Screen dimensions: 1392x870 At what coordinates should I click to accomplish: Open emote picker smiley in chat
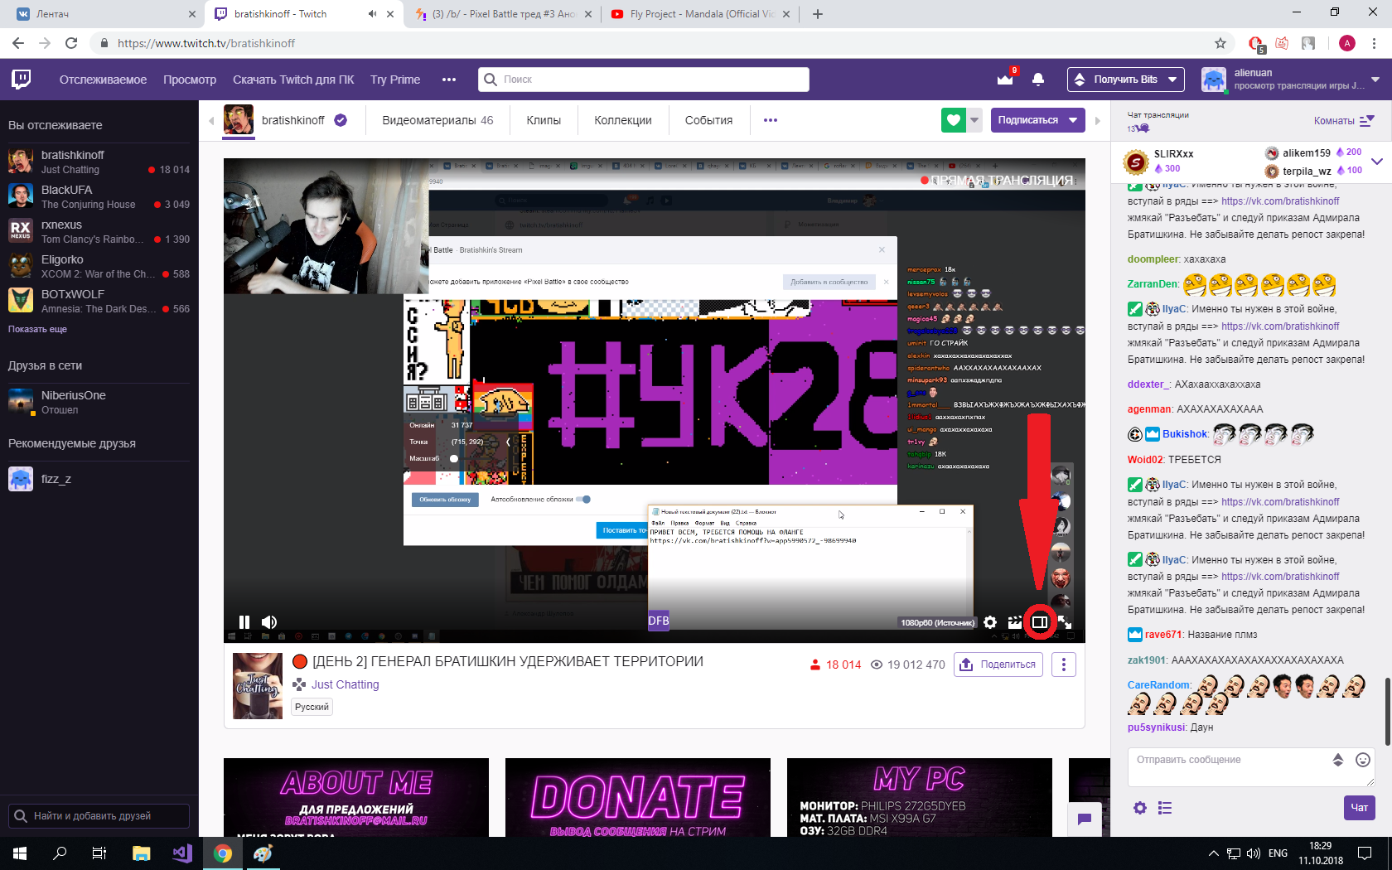[1362, 760]
